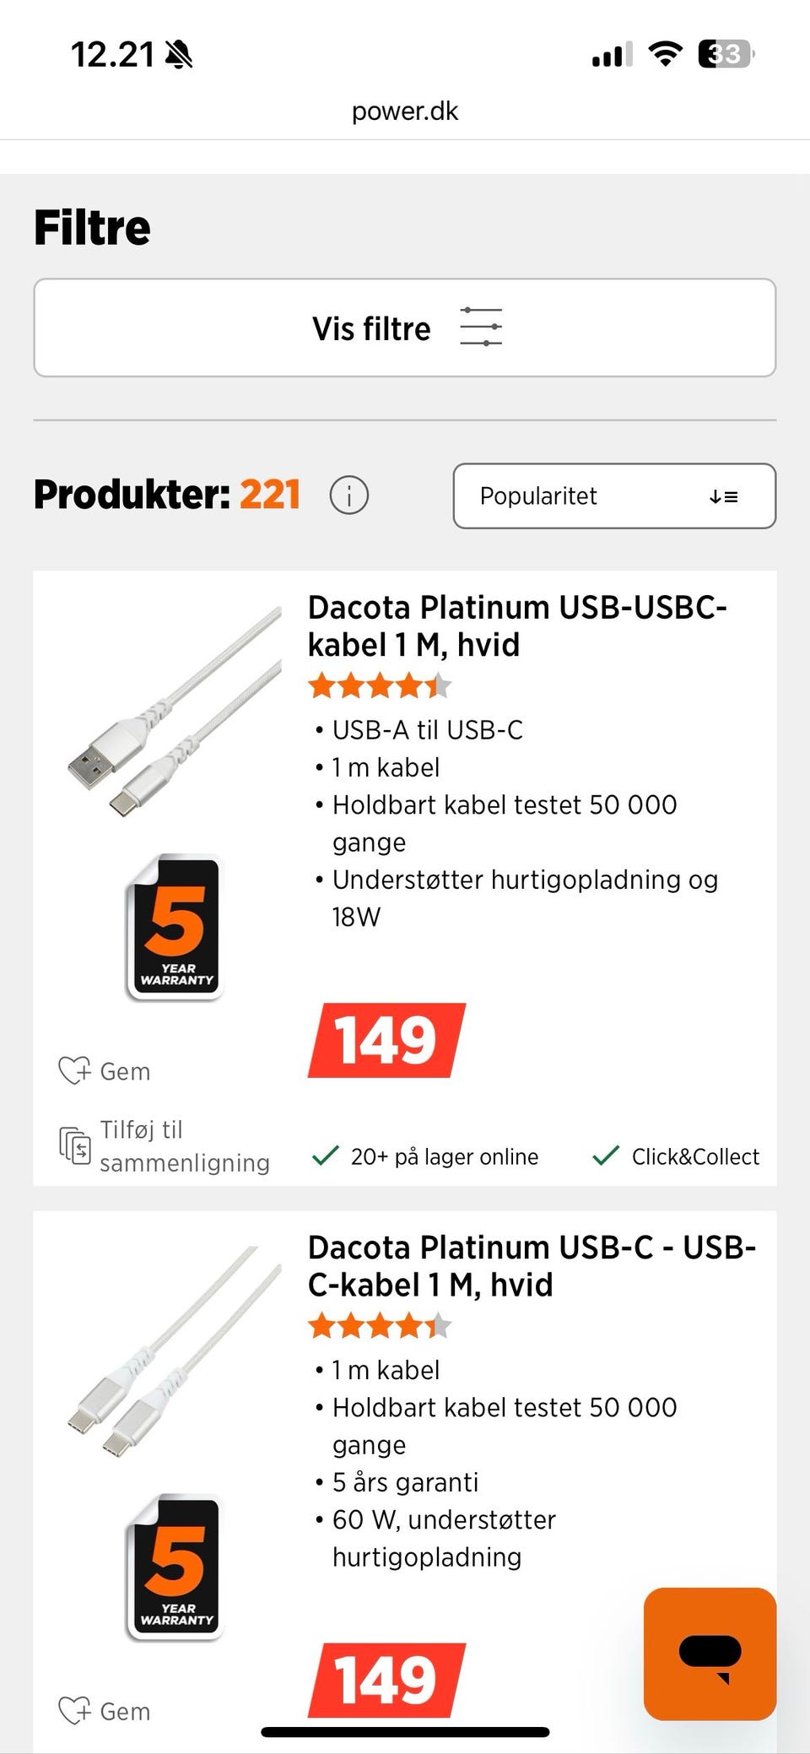The height and width of the screenshot is (1754, 810).
Task: Click the heart icon on the second product
Action: click(73, 1710)
